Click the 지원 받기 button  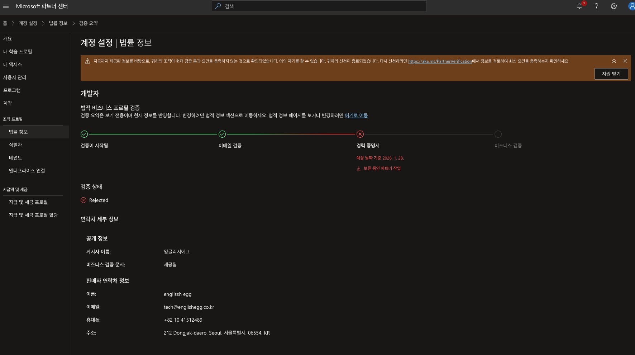pos(611,74)
